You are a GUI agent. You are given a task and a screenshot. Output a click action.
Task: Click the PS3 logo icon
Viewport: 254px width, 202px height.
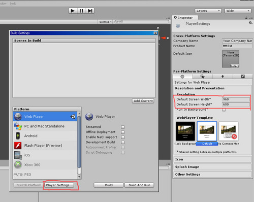tap(18, 175)
